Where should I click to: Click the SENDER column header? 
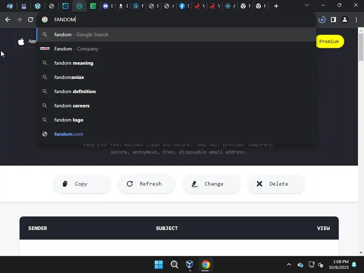38,228
